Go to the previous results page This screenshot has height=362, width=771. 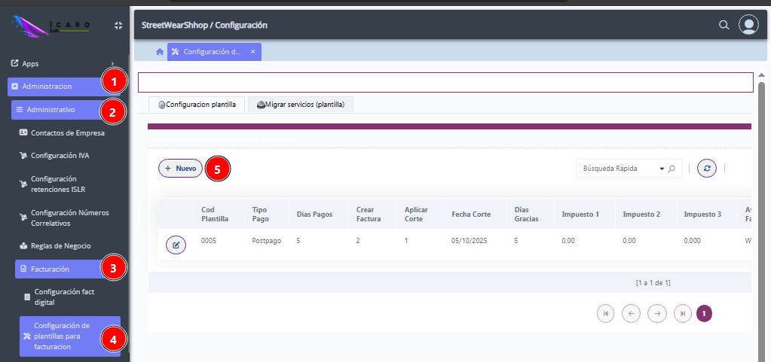[631, 314]
